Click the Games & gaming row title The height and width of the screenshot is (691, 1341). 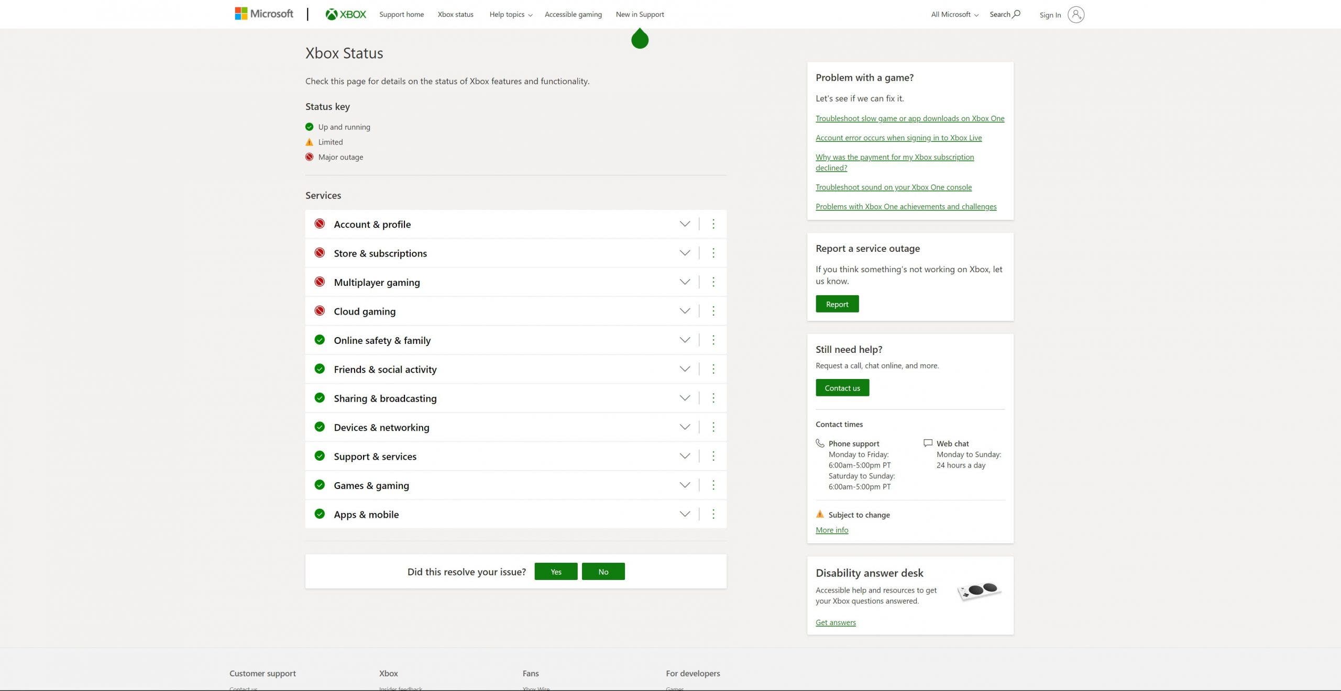click(x=371, y=485)
